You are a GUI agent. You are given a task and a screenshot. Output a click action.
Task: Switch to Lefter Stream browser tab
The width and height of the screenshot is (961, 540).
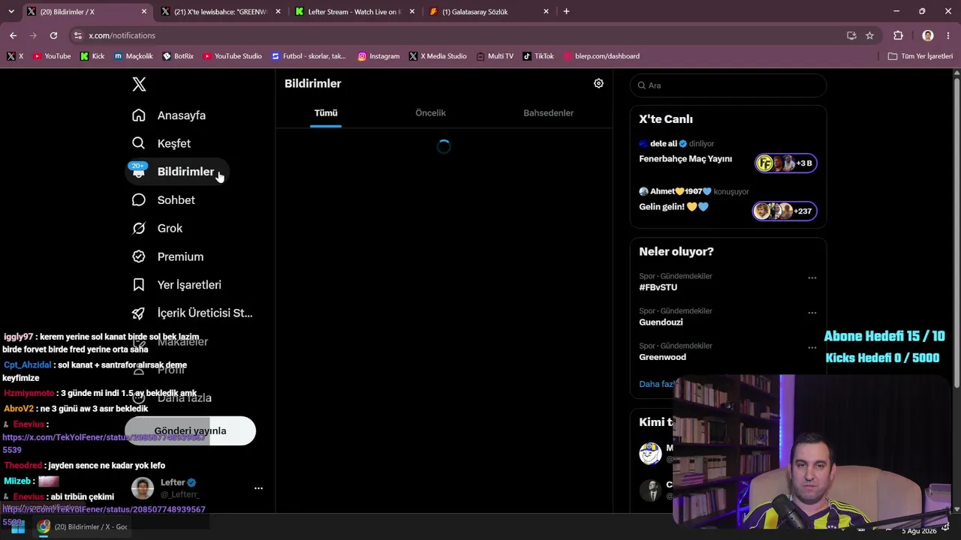(x=354, y=12)
